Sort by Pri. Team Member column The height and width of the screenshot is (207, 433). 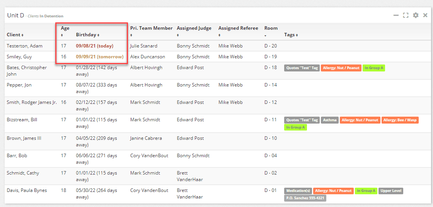click(x=151, y=31)
